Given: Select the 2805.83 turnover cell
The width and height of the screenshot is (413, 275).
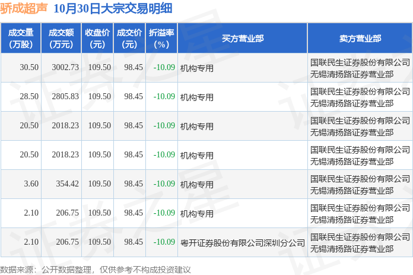Looking at the screenshot, I should pos(65,97).
